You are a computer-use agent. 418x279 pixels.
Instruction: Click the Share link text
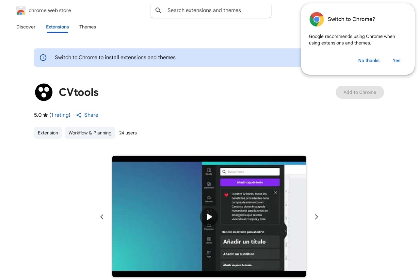[x=91, y=115]
